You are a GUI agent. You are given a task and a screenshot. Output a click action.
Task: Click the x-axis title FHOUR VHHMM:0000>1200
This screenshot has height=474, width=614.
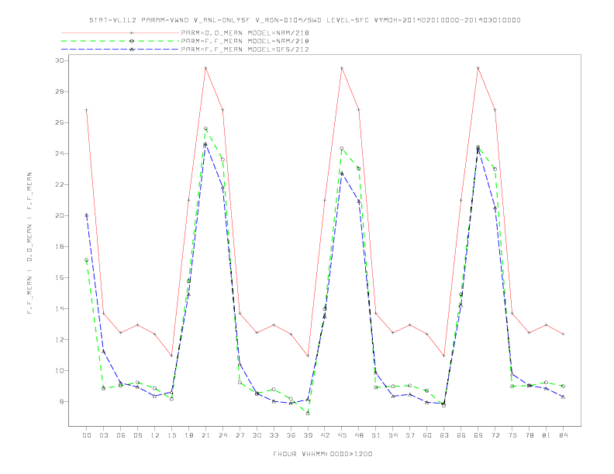323,454
